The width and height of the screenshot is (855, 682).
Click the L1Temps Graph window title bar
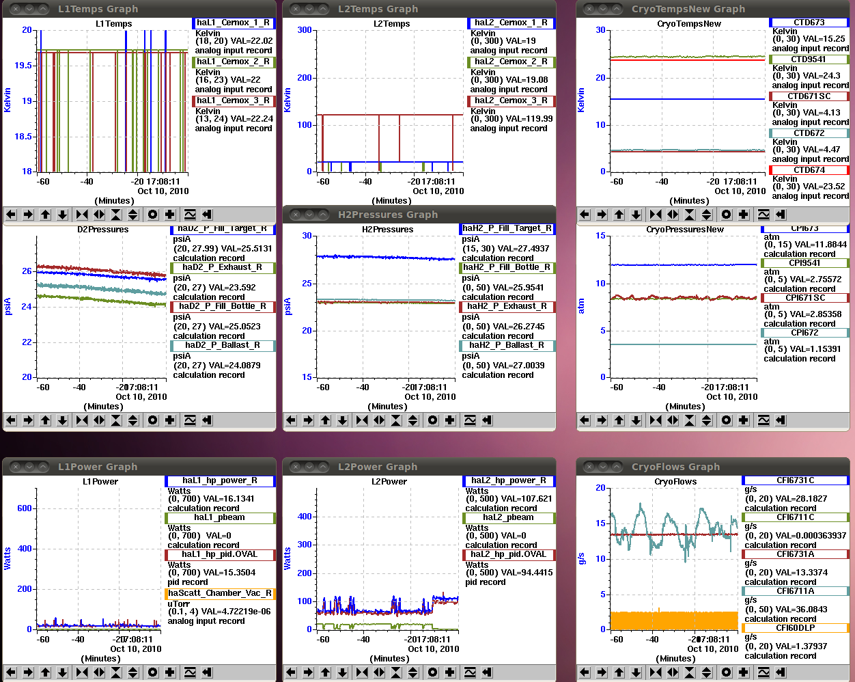[x=139, y=9]
